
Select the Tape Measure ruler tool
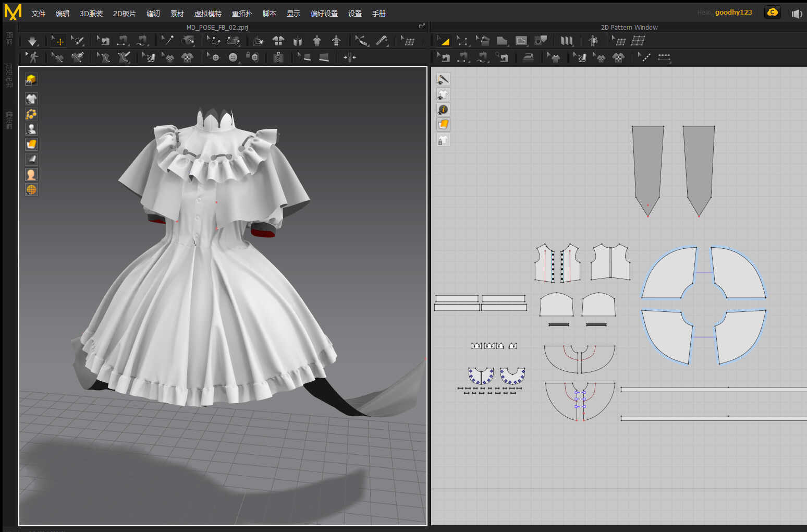382,41
